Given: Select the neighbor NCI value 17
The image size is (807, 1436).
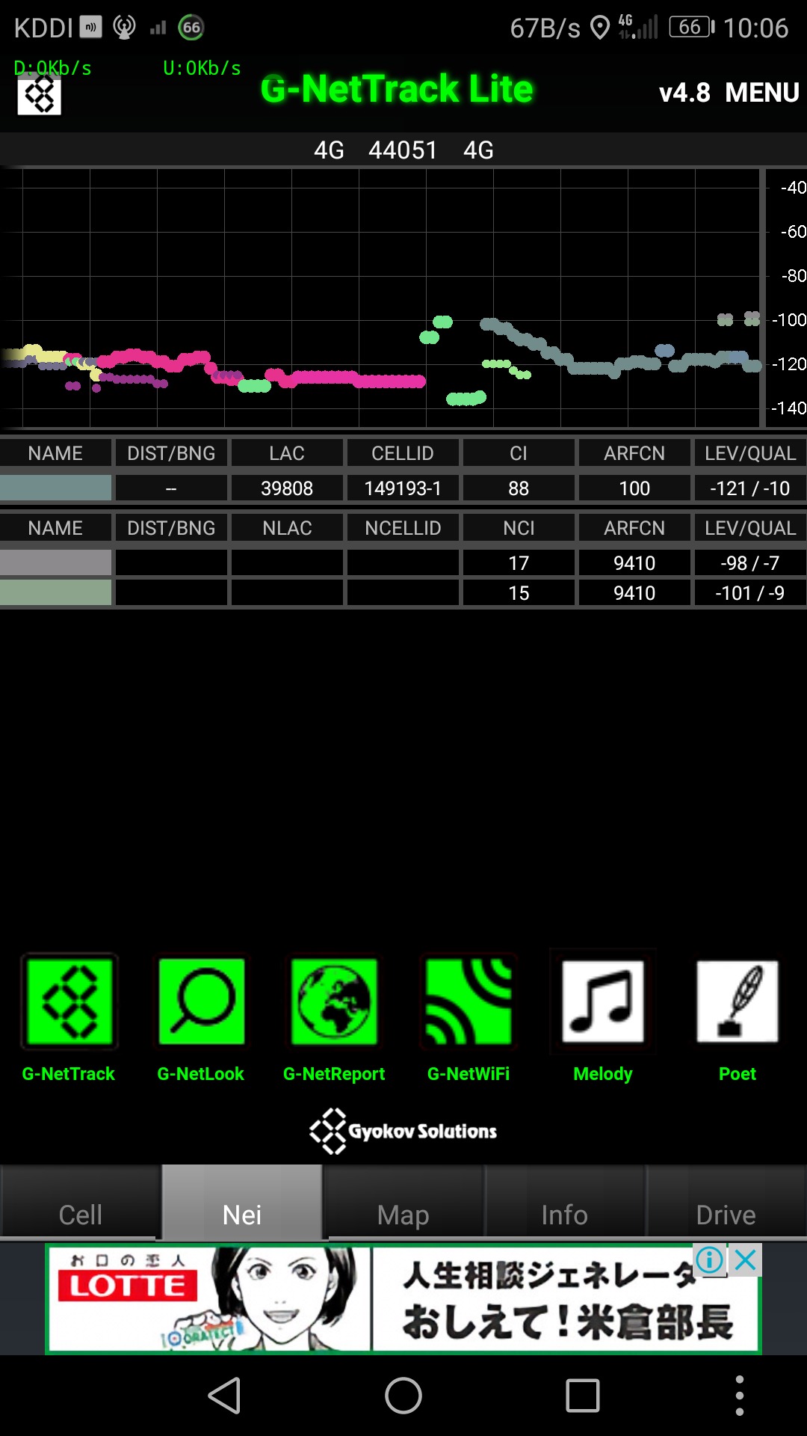Looking at the screenshot, I should point(519,562).
